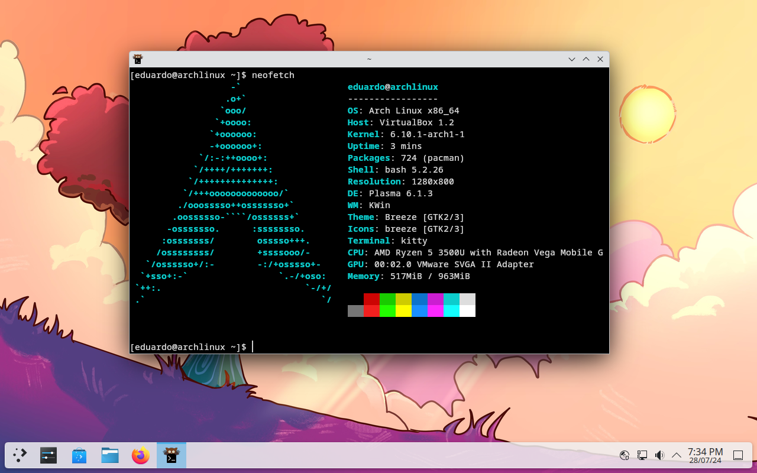Open the wired network tray icon
757x473 pixels.
[642, 455]
